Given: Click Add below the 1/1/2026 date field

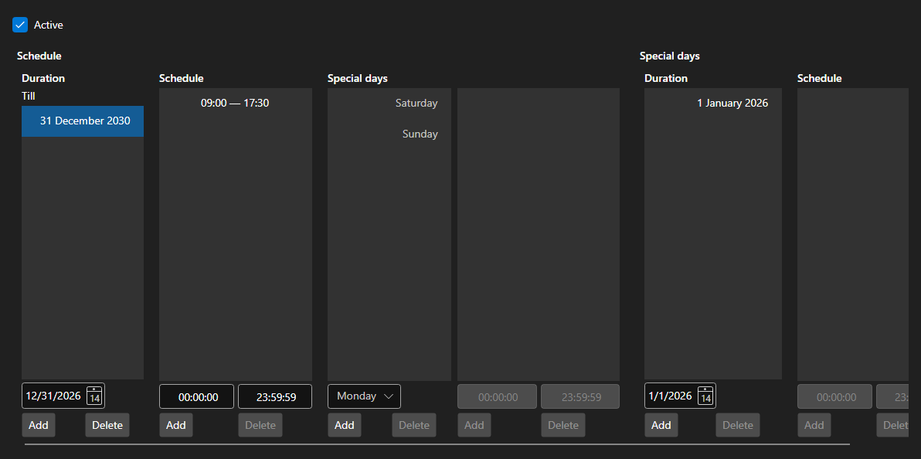Looking at the screenshot, I should (x=661, y=425).
